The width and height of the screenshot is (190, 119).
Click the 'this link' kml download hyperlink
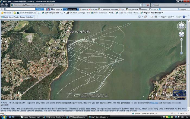(154, 103)
